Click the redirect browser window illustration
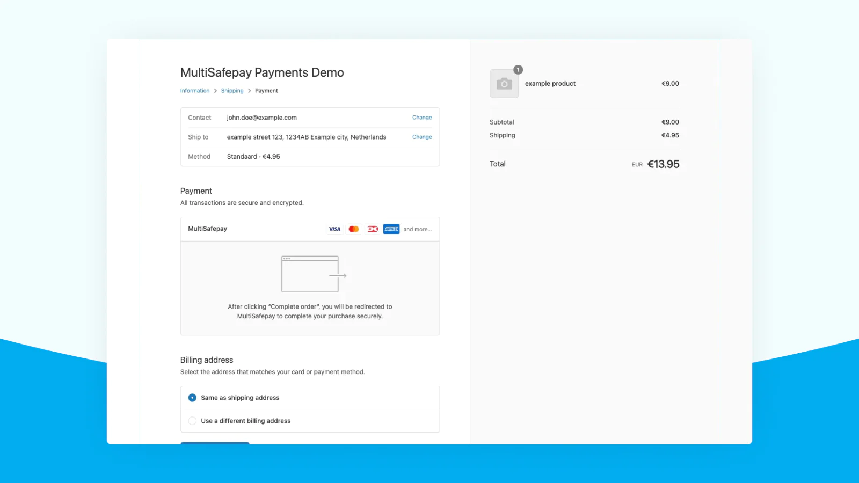859x483 pixels. point(314,274)
